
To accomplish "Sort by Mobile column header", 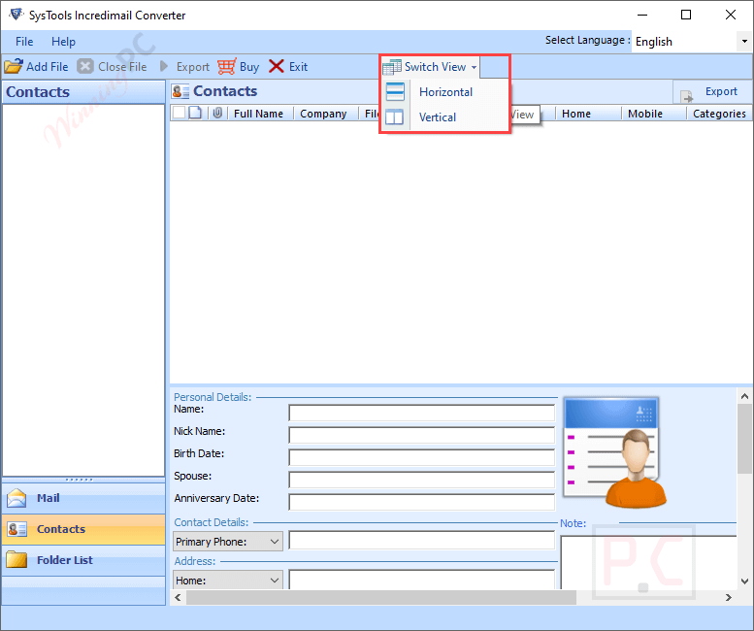I will (645, 114).
